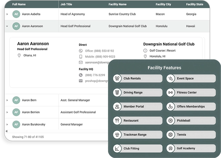This screenshot has height=158, width=221.
Task: Select the Restaurant fork and knife icon
Action: point(117,121)
